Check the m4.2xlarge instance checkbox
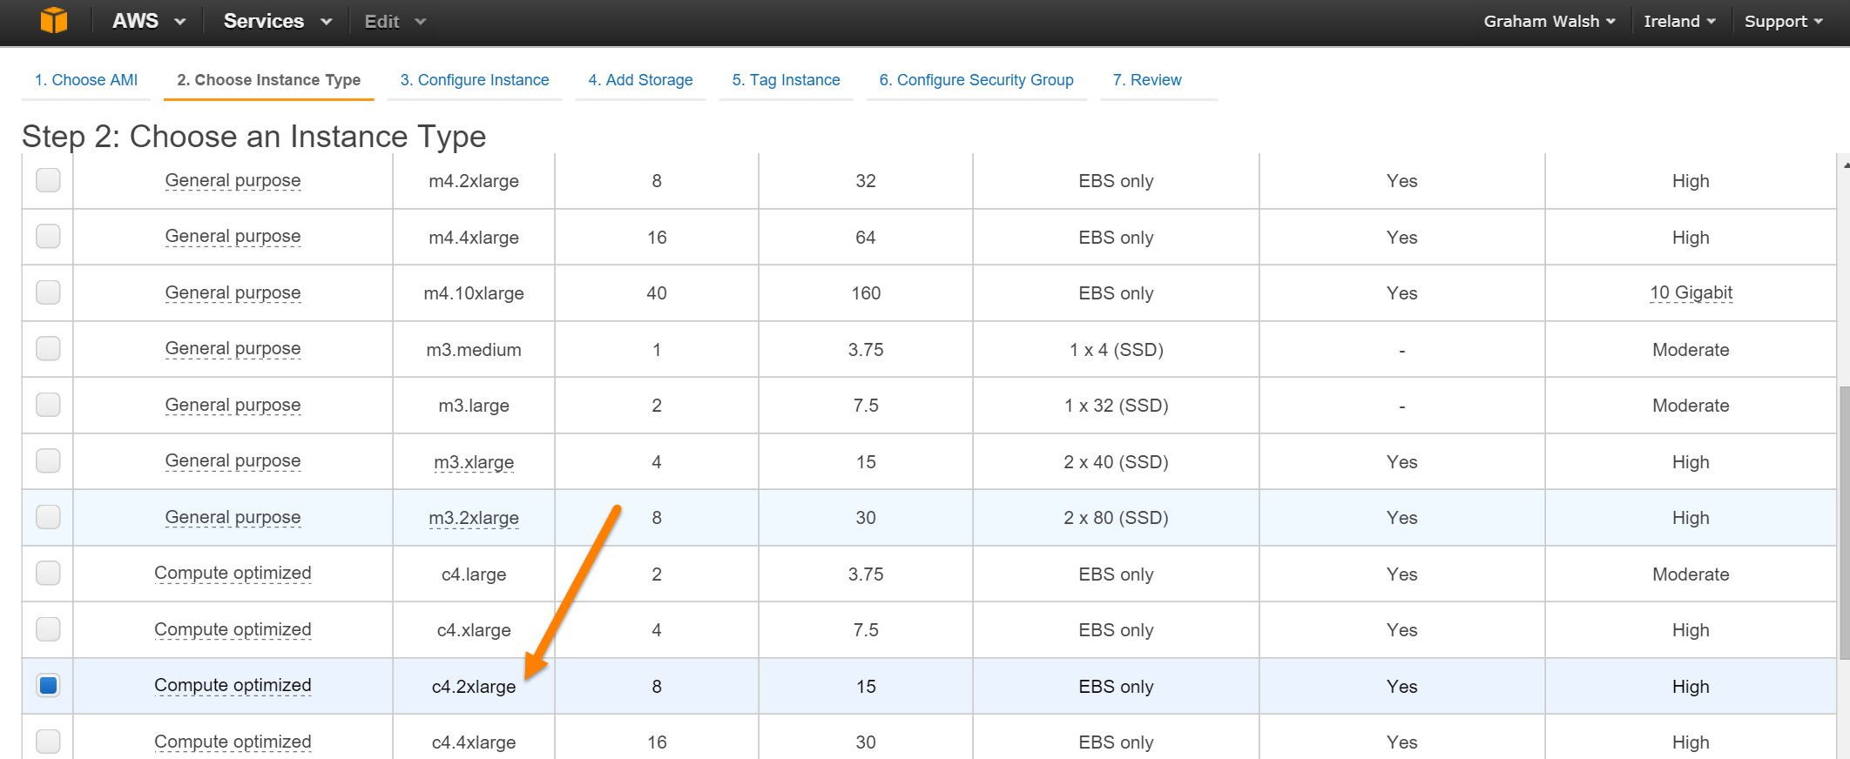Image resolution: width=1850 pixels, height=759 pixels. pos(48,180)
